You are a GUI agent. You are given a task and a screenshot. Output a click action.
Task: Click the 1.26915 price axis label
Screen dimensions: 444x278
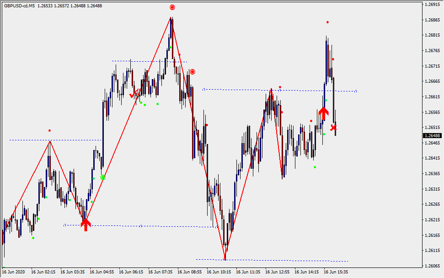432,5
